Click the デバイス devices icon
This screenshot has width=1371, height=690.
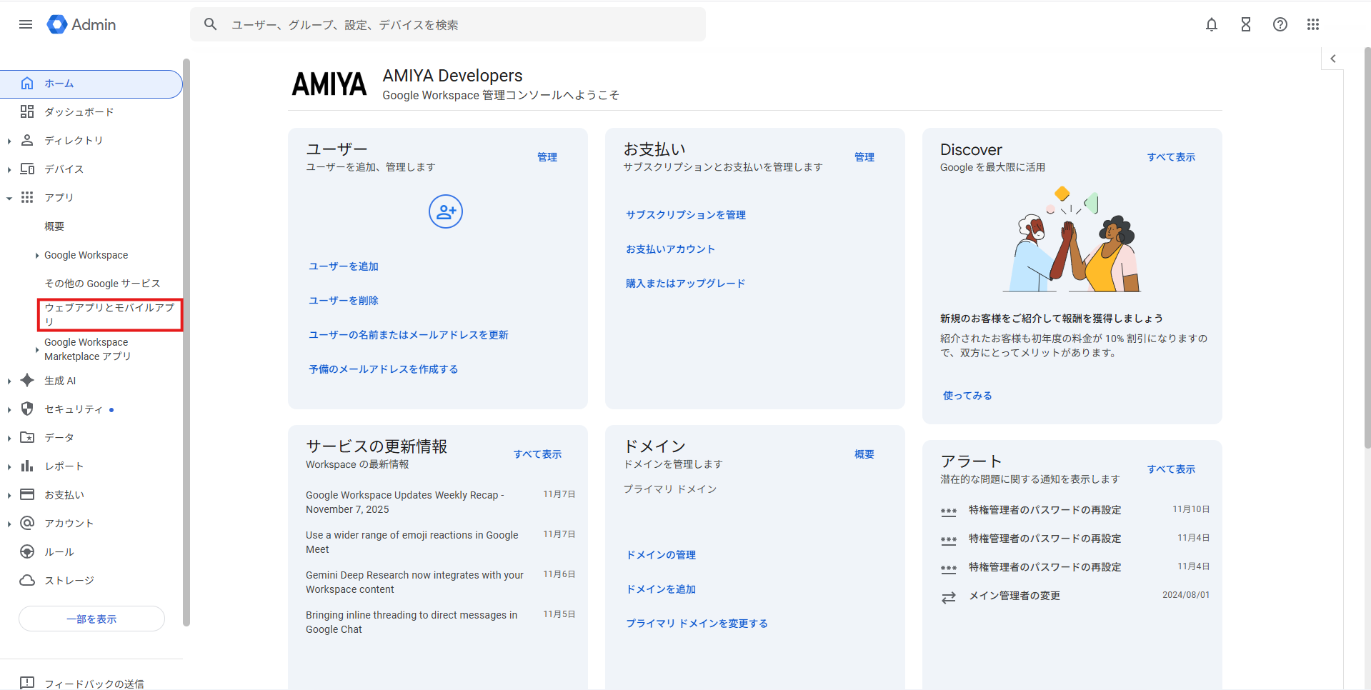pos(27,169)
